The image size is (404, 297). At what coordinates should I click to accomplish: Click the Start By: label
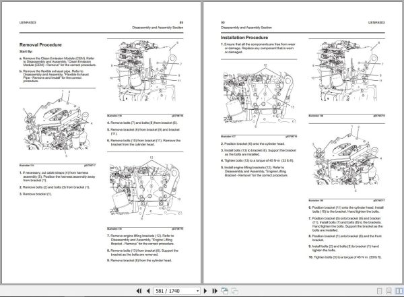[x=26, y=52]
